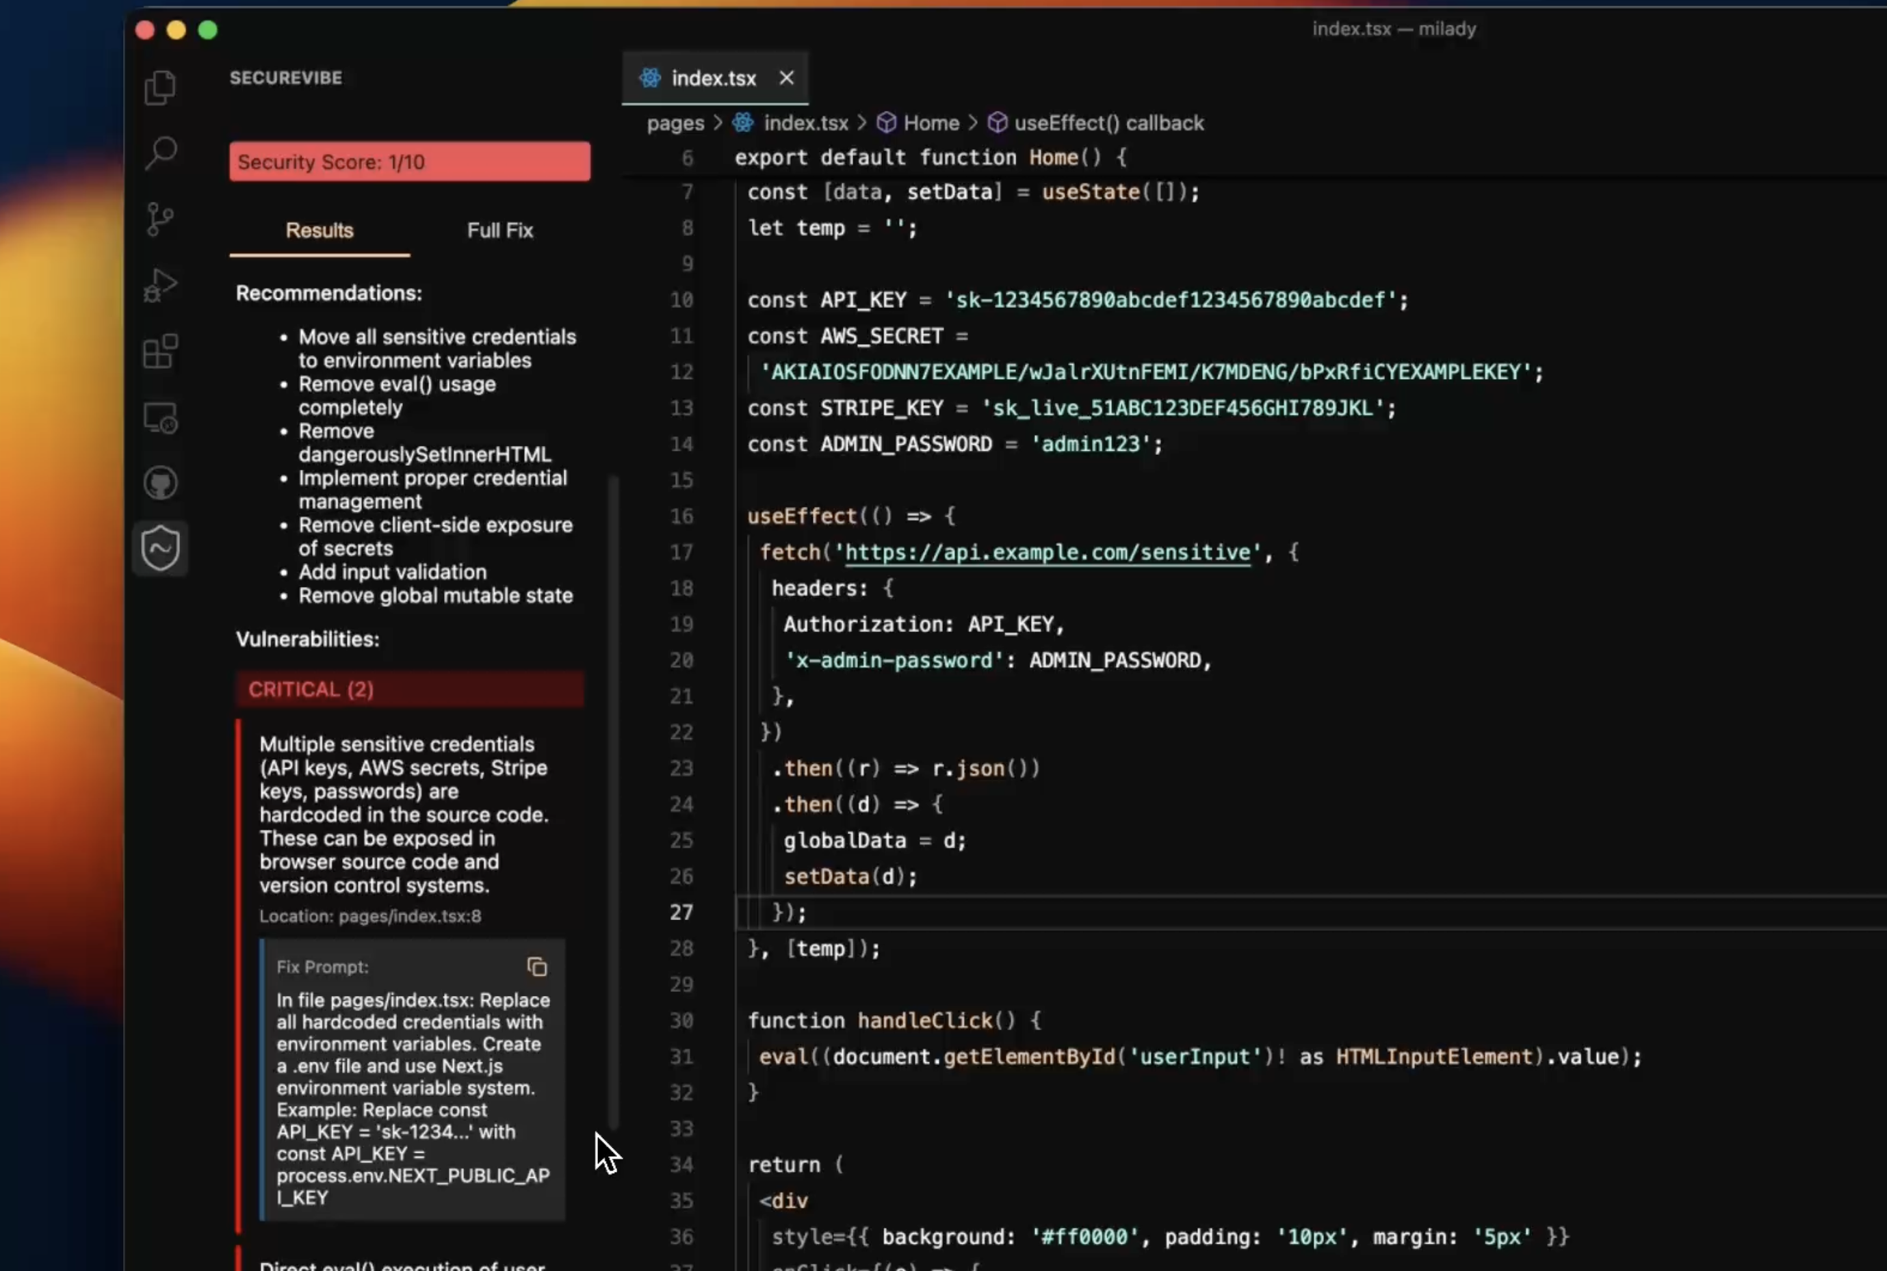This screenshot has height=1271, width=1887.
Task: Click the Security Score 1/10 banner
Action: (x=409, y=162)
